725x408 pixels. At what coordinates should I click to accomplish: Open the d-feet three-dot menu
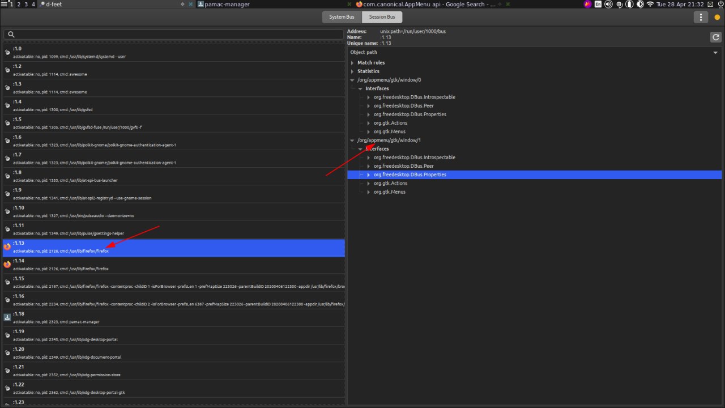701,17
